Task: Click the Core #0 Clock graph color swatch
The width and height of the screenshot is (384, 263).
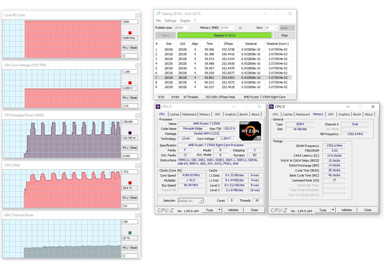Action: tap(130, 33)
